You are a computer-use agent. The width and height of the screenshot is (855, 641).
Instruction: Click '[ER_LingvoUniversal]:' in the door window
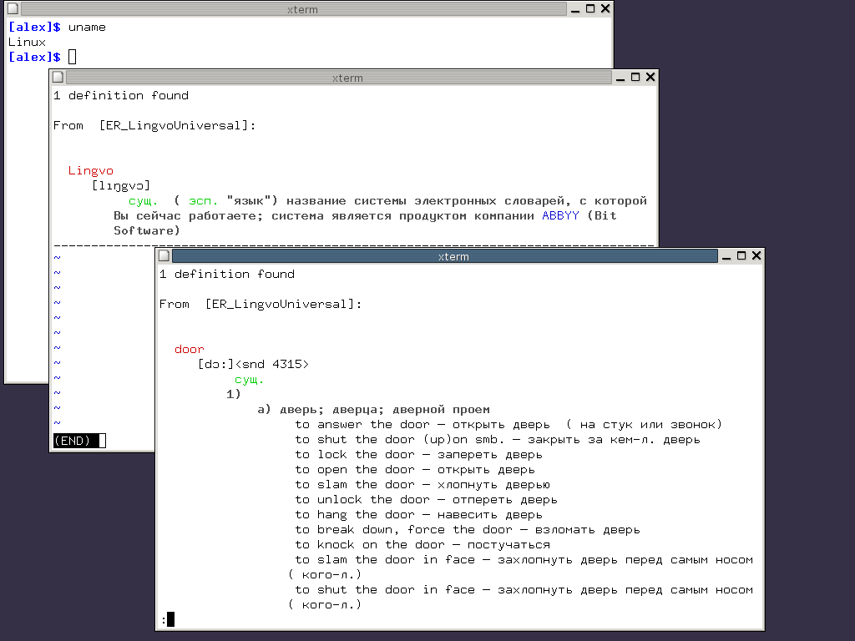(x=284, y=304)
